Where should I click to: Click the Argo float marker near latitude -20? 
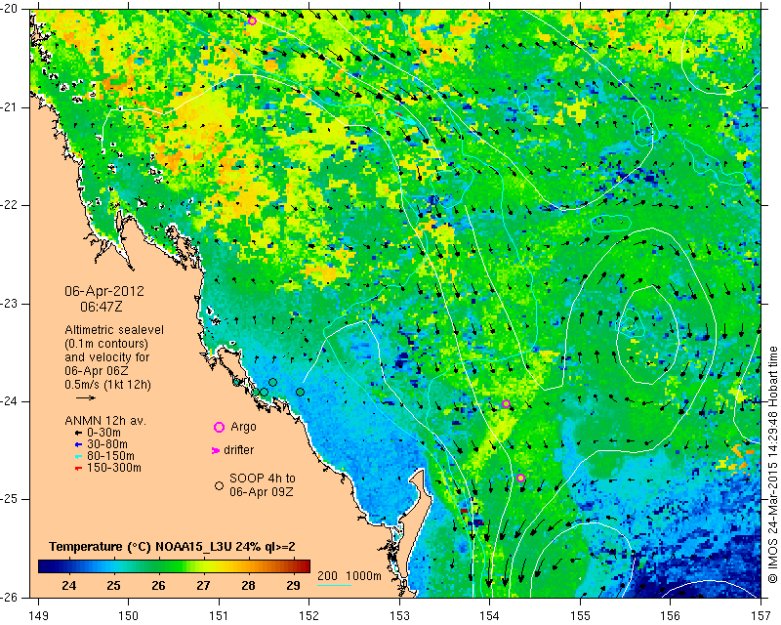252,21
